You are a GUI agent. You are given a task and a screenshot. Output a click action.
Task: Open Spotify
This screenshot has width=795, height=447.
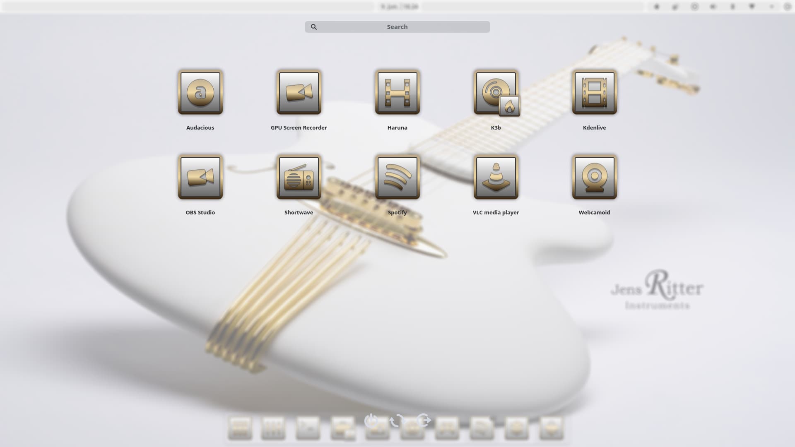pos(397,177)
